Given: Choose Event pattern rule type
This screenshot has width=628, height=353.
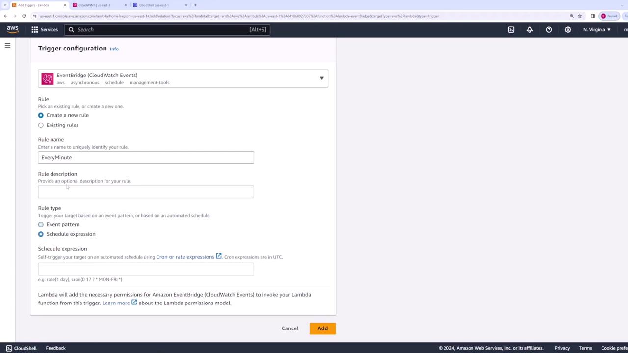Looking at the screenshot, I should [41, 224].
